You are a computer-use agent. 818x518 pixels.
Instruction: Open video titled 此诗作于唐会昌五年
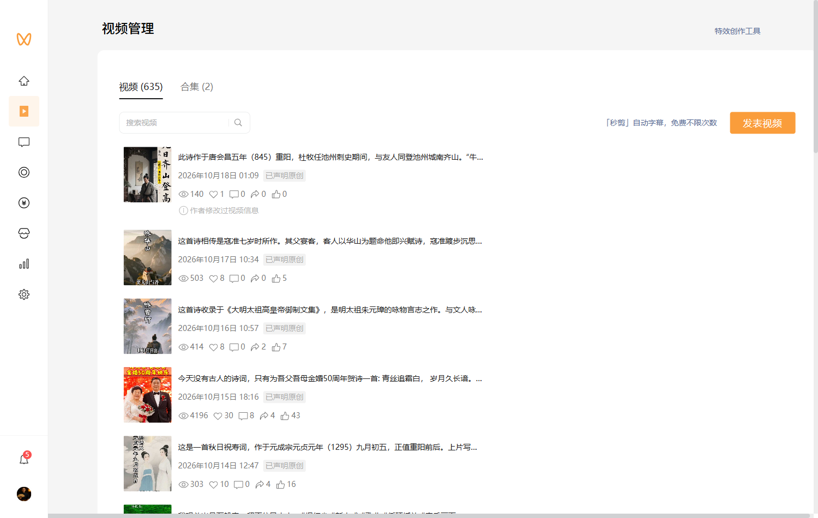pyautogui.click(x=330, y=157)
